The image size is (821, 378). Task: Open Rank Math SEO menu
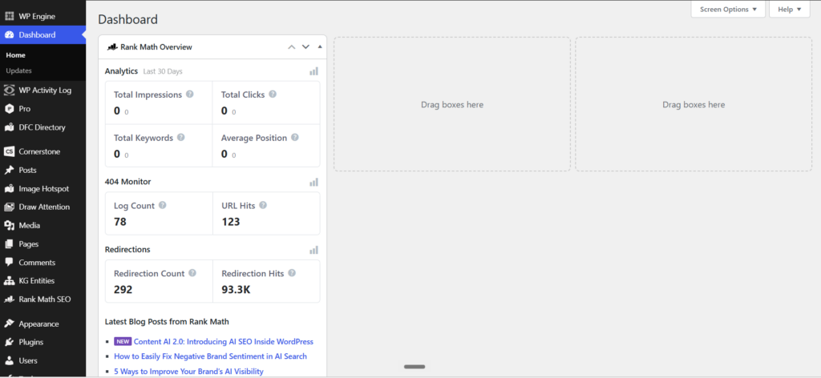point(43,300)
